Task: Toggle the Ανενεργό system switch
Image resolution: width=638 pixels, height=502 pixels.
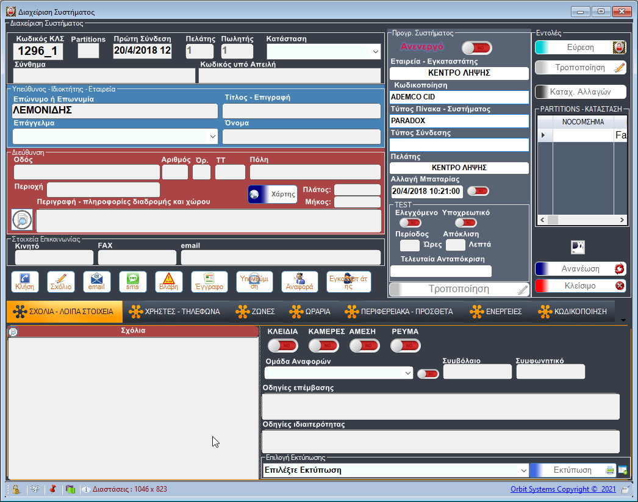Action: click(476, 48)
